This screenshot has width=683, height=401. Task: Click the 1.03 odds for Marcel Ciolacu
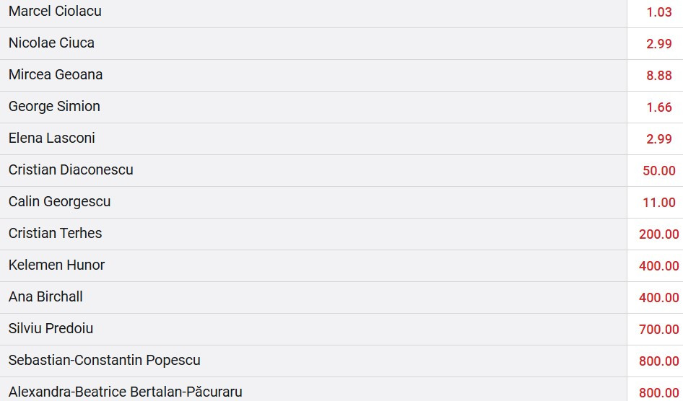pyautogui.click(x=658, y=12)
